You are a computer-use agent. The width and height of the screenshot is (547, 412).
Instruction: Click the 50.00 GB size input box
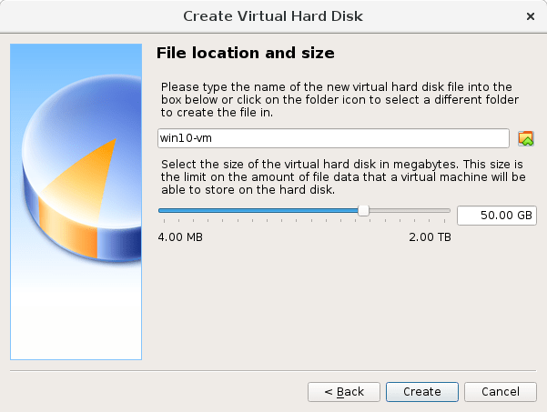[x=497, y=216]
